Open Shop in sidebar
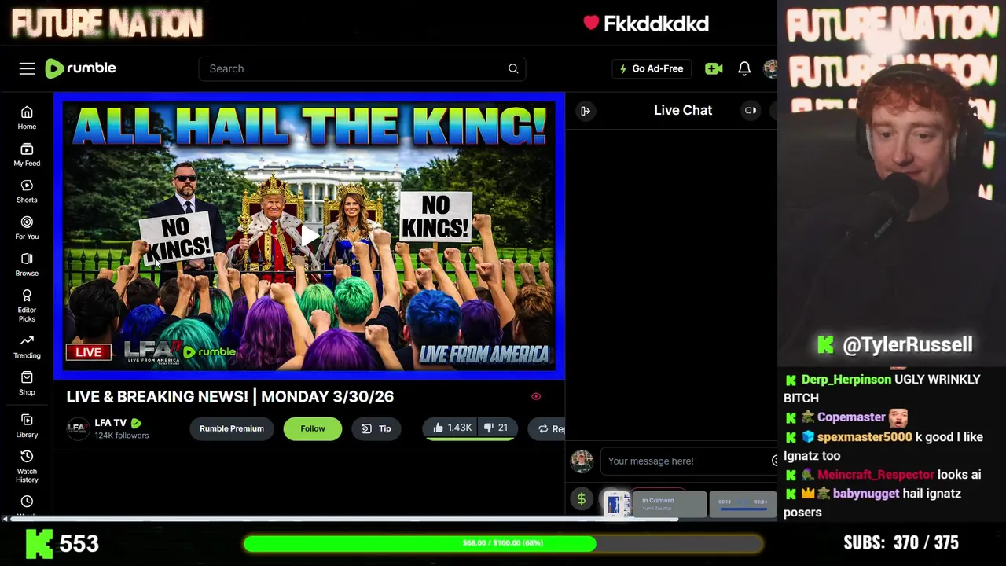The image size is (1006, 566). coord(27,384)
